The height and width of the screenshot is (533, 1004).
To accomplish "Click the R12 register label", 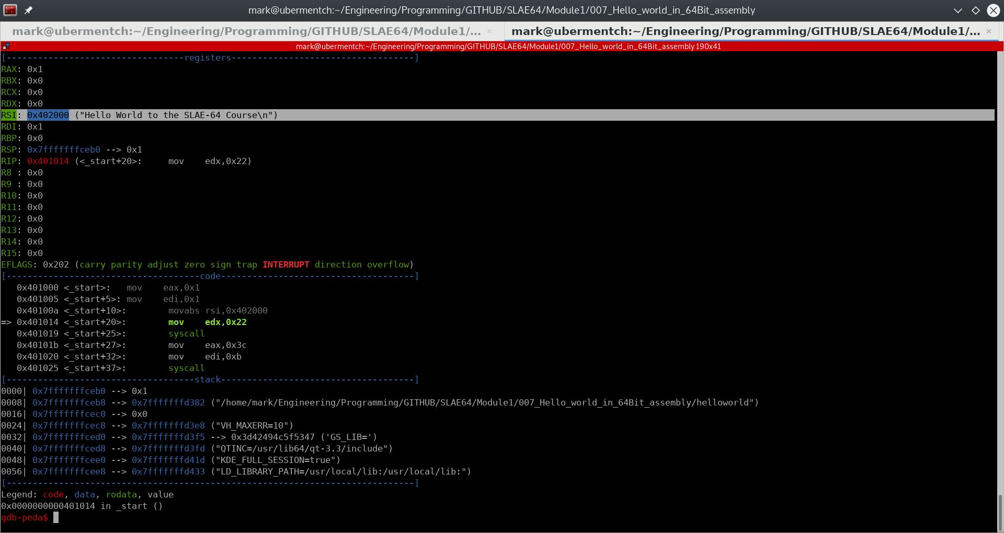I will click(9, 218).
